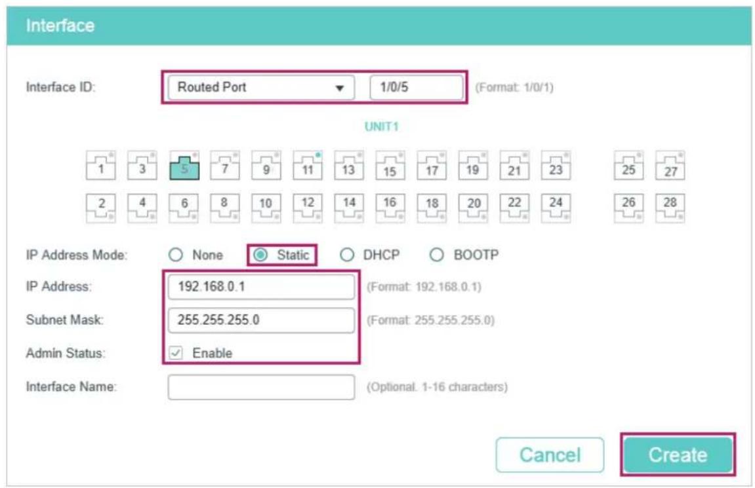The height and width of the screenshot is (488, 755).
Task: Select port 24 icon in UNIT1
Action: [556, 208]
